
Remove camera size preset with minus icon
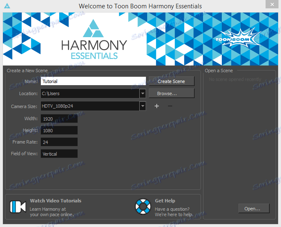point(170,106)
